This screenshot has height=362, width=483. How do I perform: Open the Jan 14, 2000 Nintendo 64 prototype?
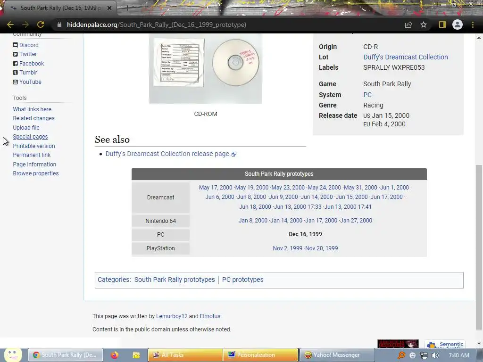click(286, 221)
